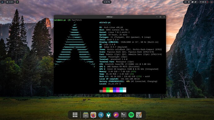Click the yellow color block in bottom palette row
This screenshot has height=120, width=214.
point(111,91)
